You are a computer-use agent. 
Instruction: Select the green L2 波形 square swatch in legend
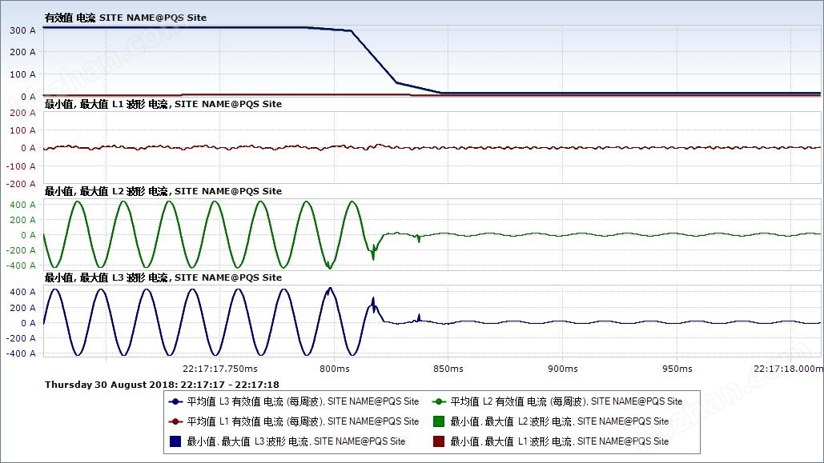(438, 421)
